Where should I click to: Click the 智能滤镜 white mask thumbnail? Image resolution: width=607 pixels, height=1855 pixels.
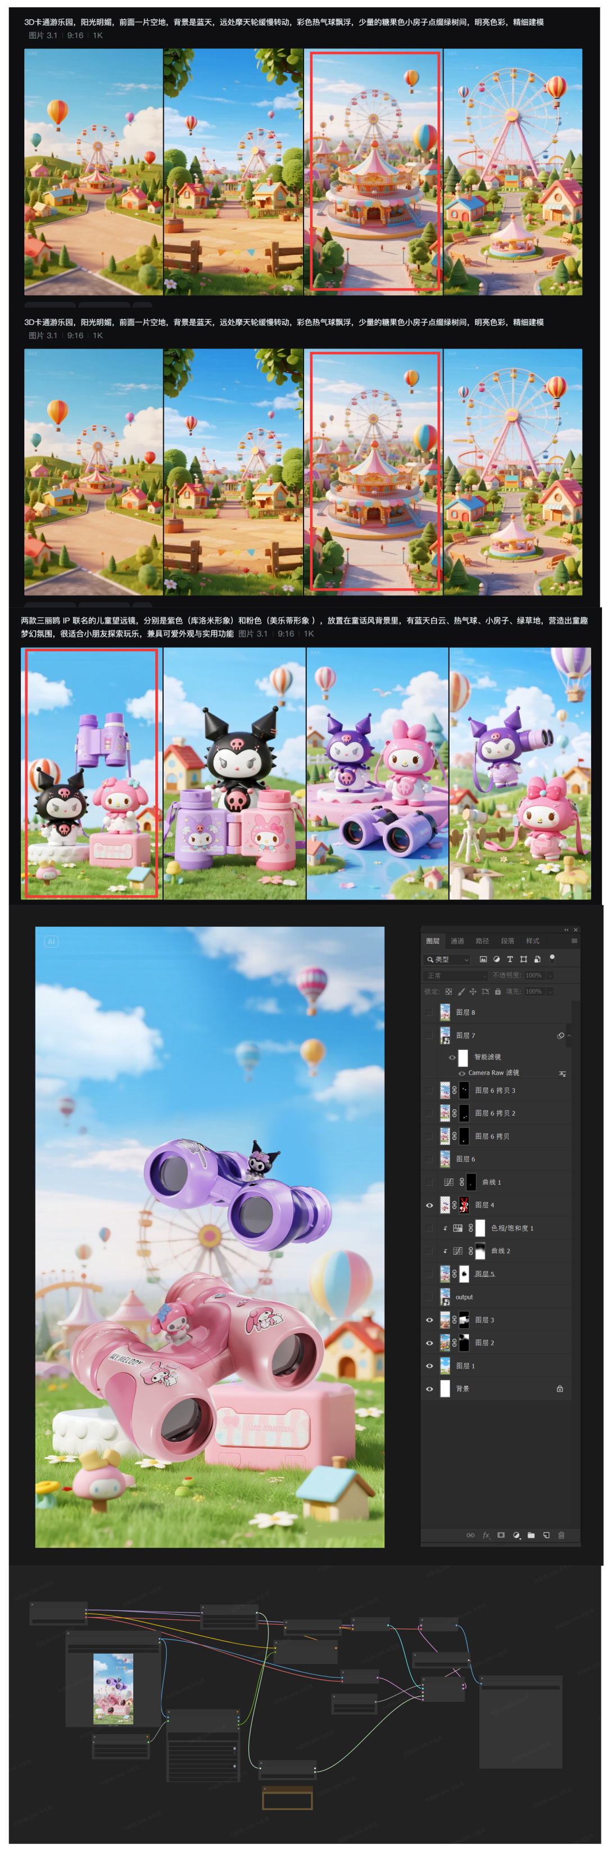click(463, 1057)
